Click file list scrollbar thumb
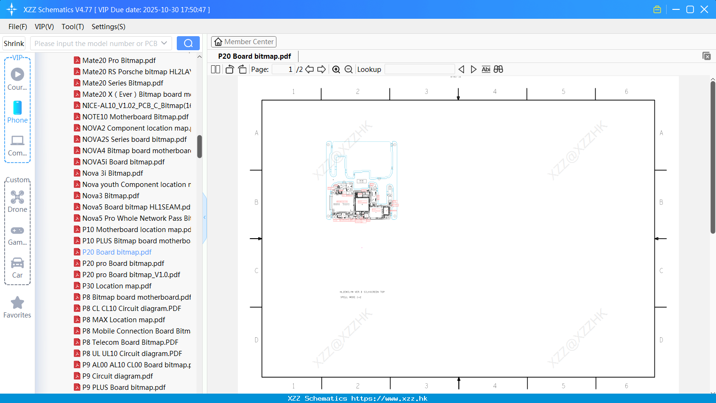 [x=199, y=147]
